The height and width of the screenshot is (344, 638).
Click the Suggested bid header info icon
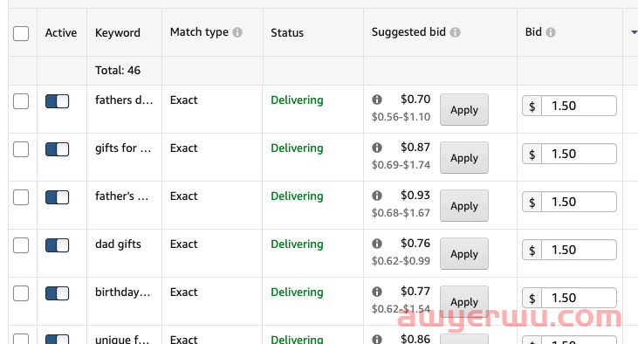tap(455, 32)
